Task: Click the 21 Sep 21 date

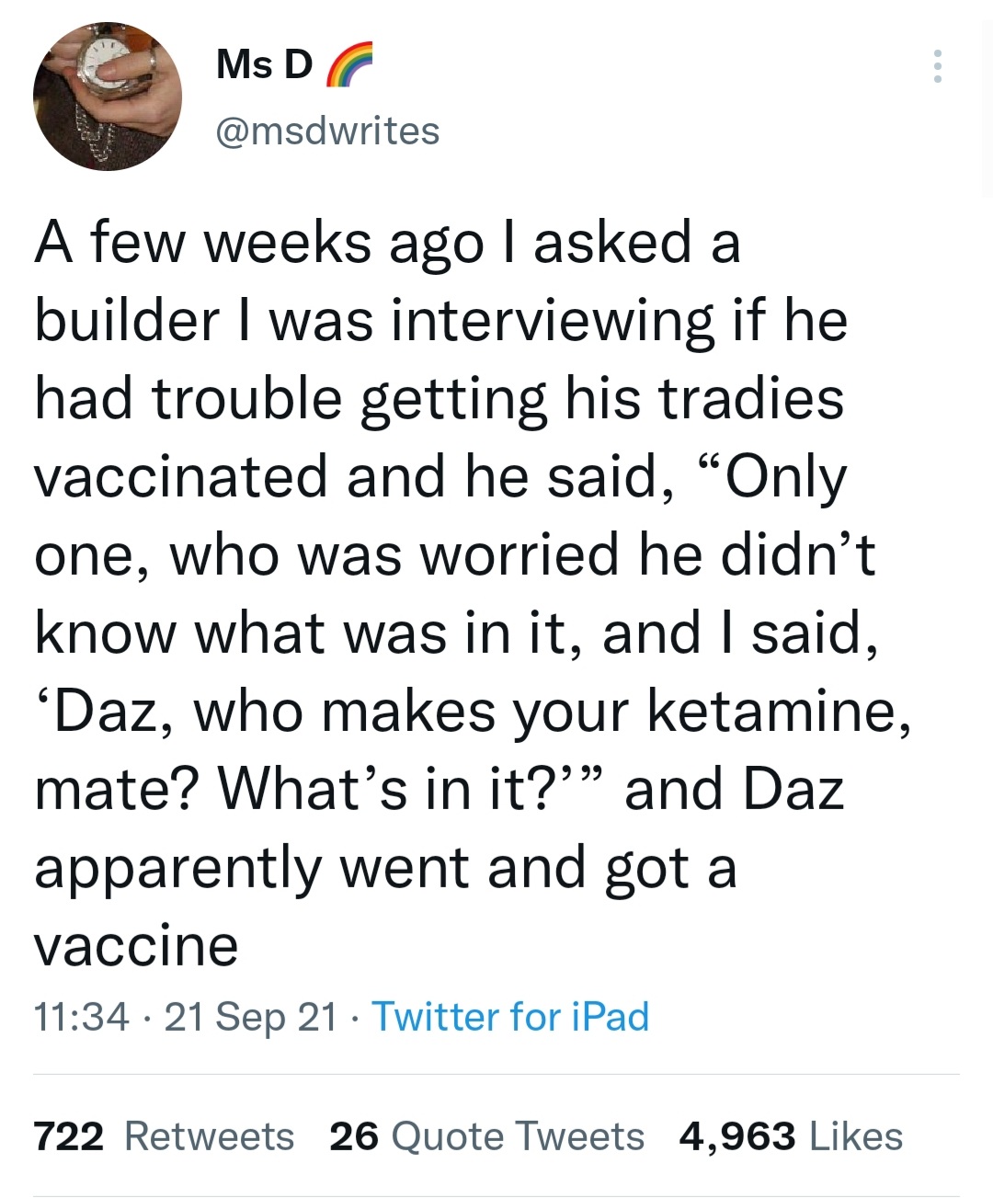Action: [250, 1017]
